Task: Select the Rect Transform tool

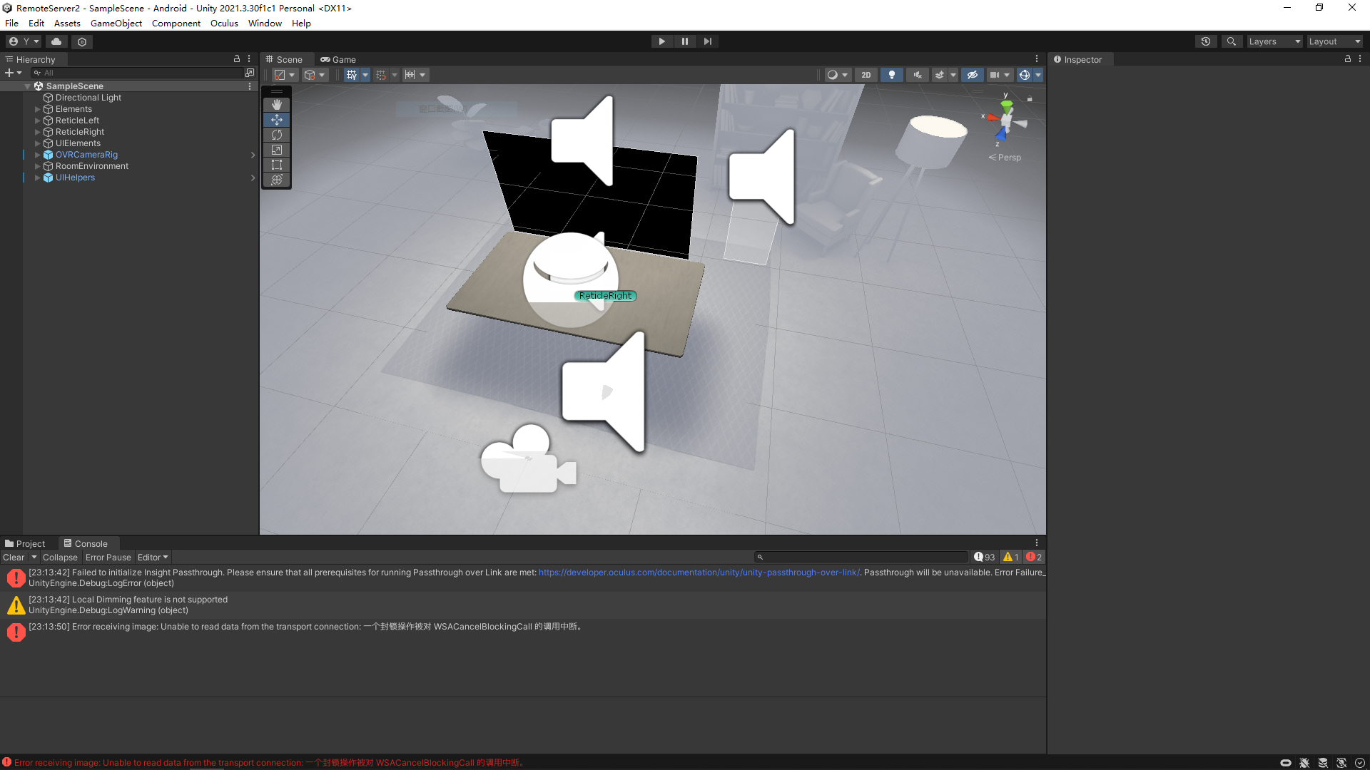Action: point(276,165)
